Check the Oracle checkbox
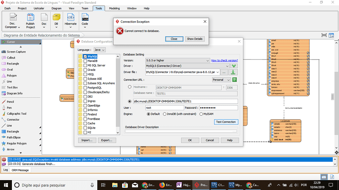 click(x=85, y=70)
